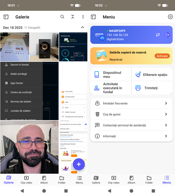Expand Întrebări frecvente chevron

[x=166, y=103]
